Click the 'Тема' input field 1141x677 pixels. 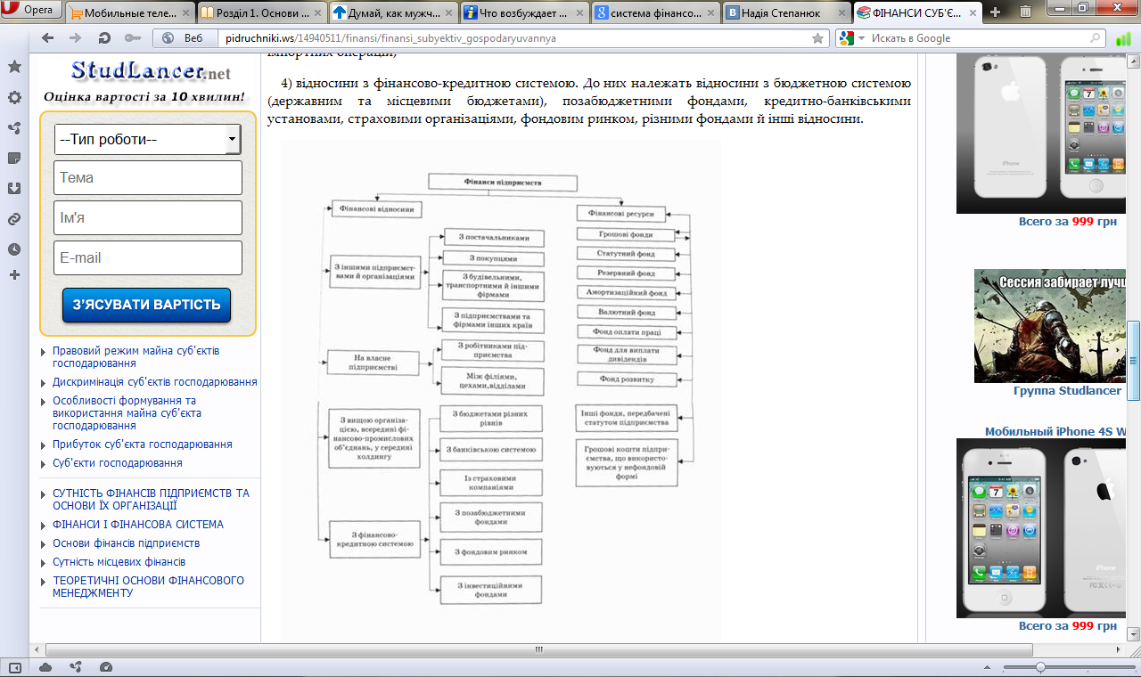point(148,177)
